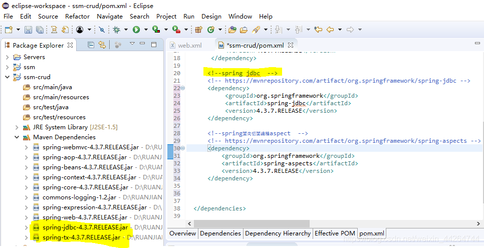484x248 pixels.
Task: Collapse the Maven Dependencies node
Action: (x=17, y=137)
